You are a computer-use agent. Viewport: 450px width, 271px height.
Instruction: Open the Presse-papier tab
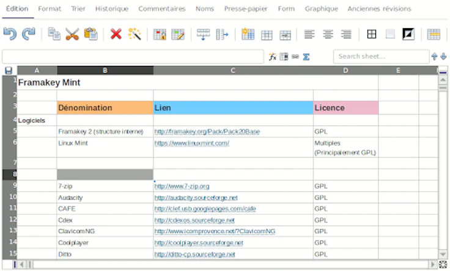[246, 9]
